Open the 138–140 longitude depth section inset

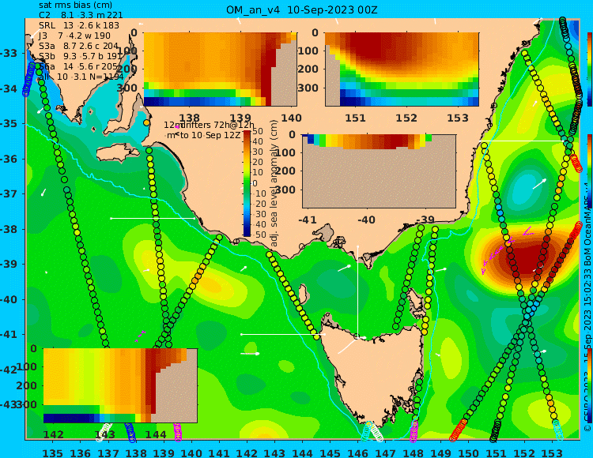click(221, 69)
